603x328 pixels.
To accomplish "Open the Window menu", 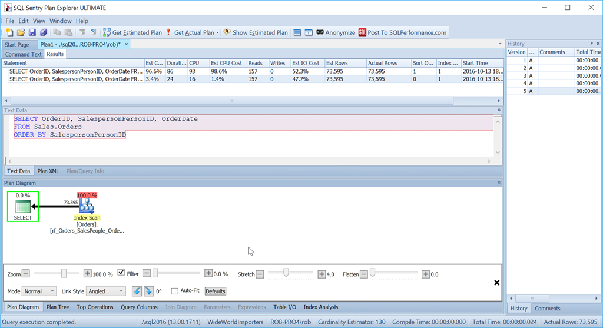I will (x=60, y=21).
